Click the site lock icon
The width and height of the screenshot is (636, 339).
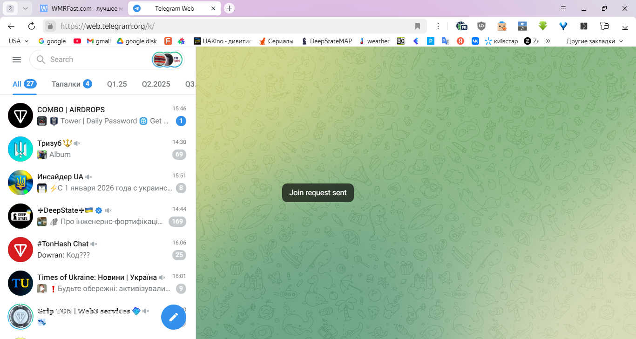[51, 26]
